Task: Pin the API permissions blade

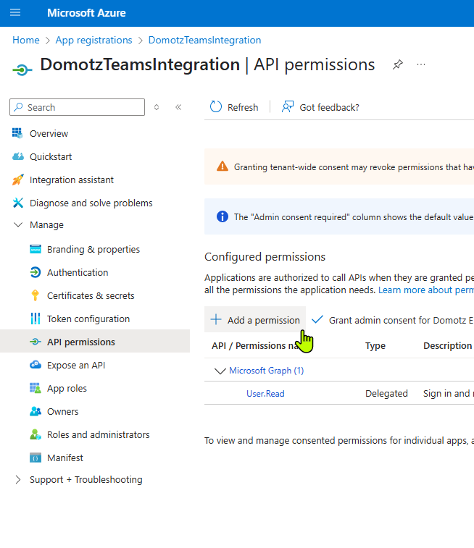Action: (398, 64)
